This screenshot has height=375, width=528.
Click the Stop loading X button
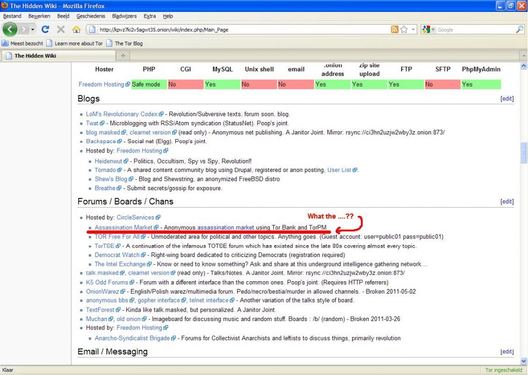pyautogui.click(x=61, y=29)
